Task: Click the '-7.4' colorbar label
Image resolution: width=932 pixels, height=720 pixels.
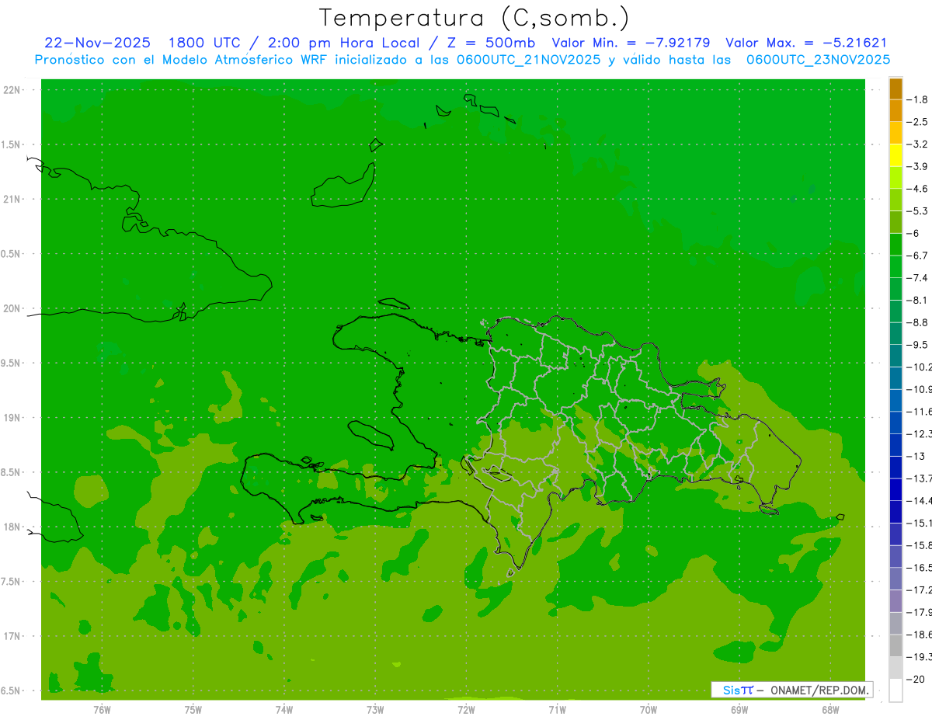Action: (917, 277)
